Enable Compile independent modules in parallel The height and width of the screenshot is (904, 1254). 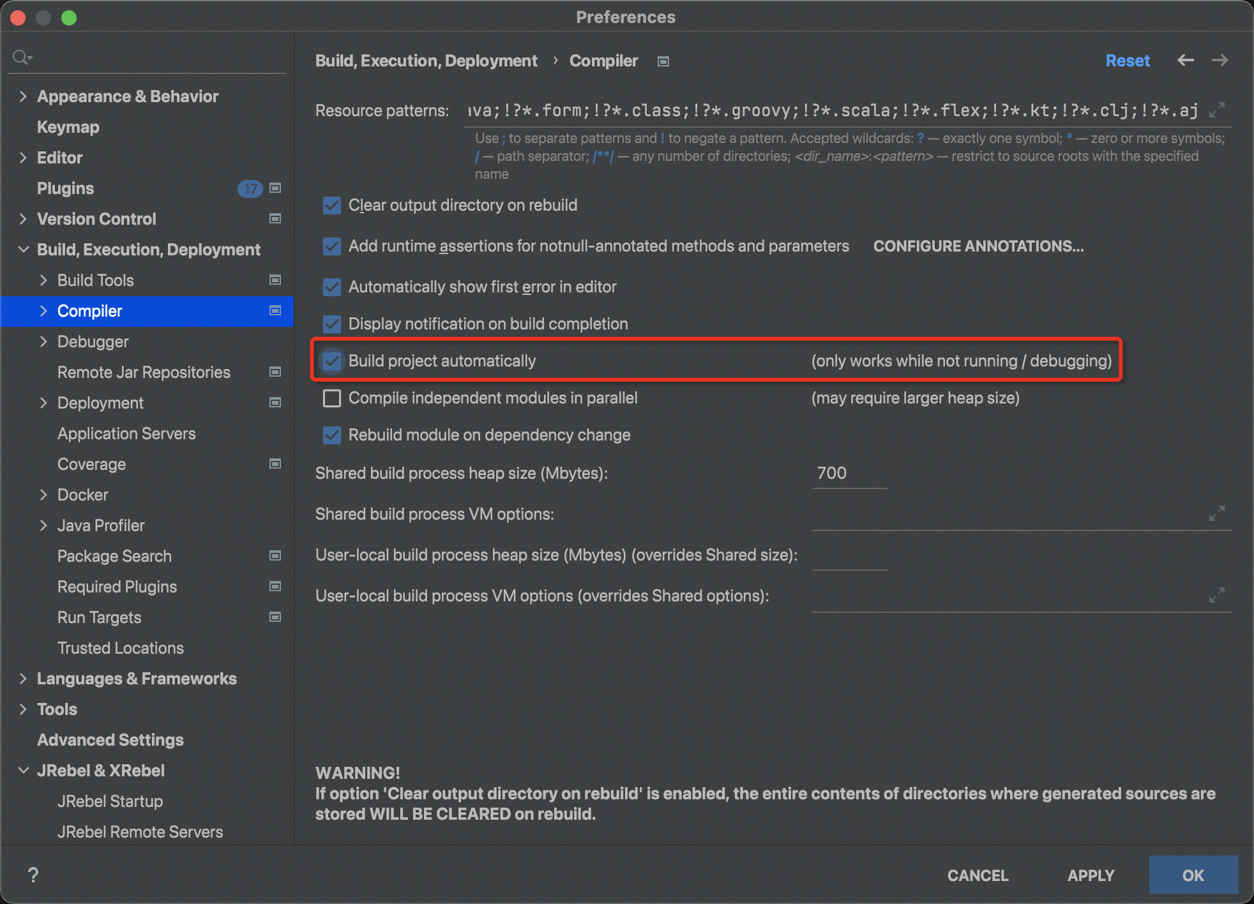332,398
